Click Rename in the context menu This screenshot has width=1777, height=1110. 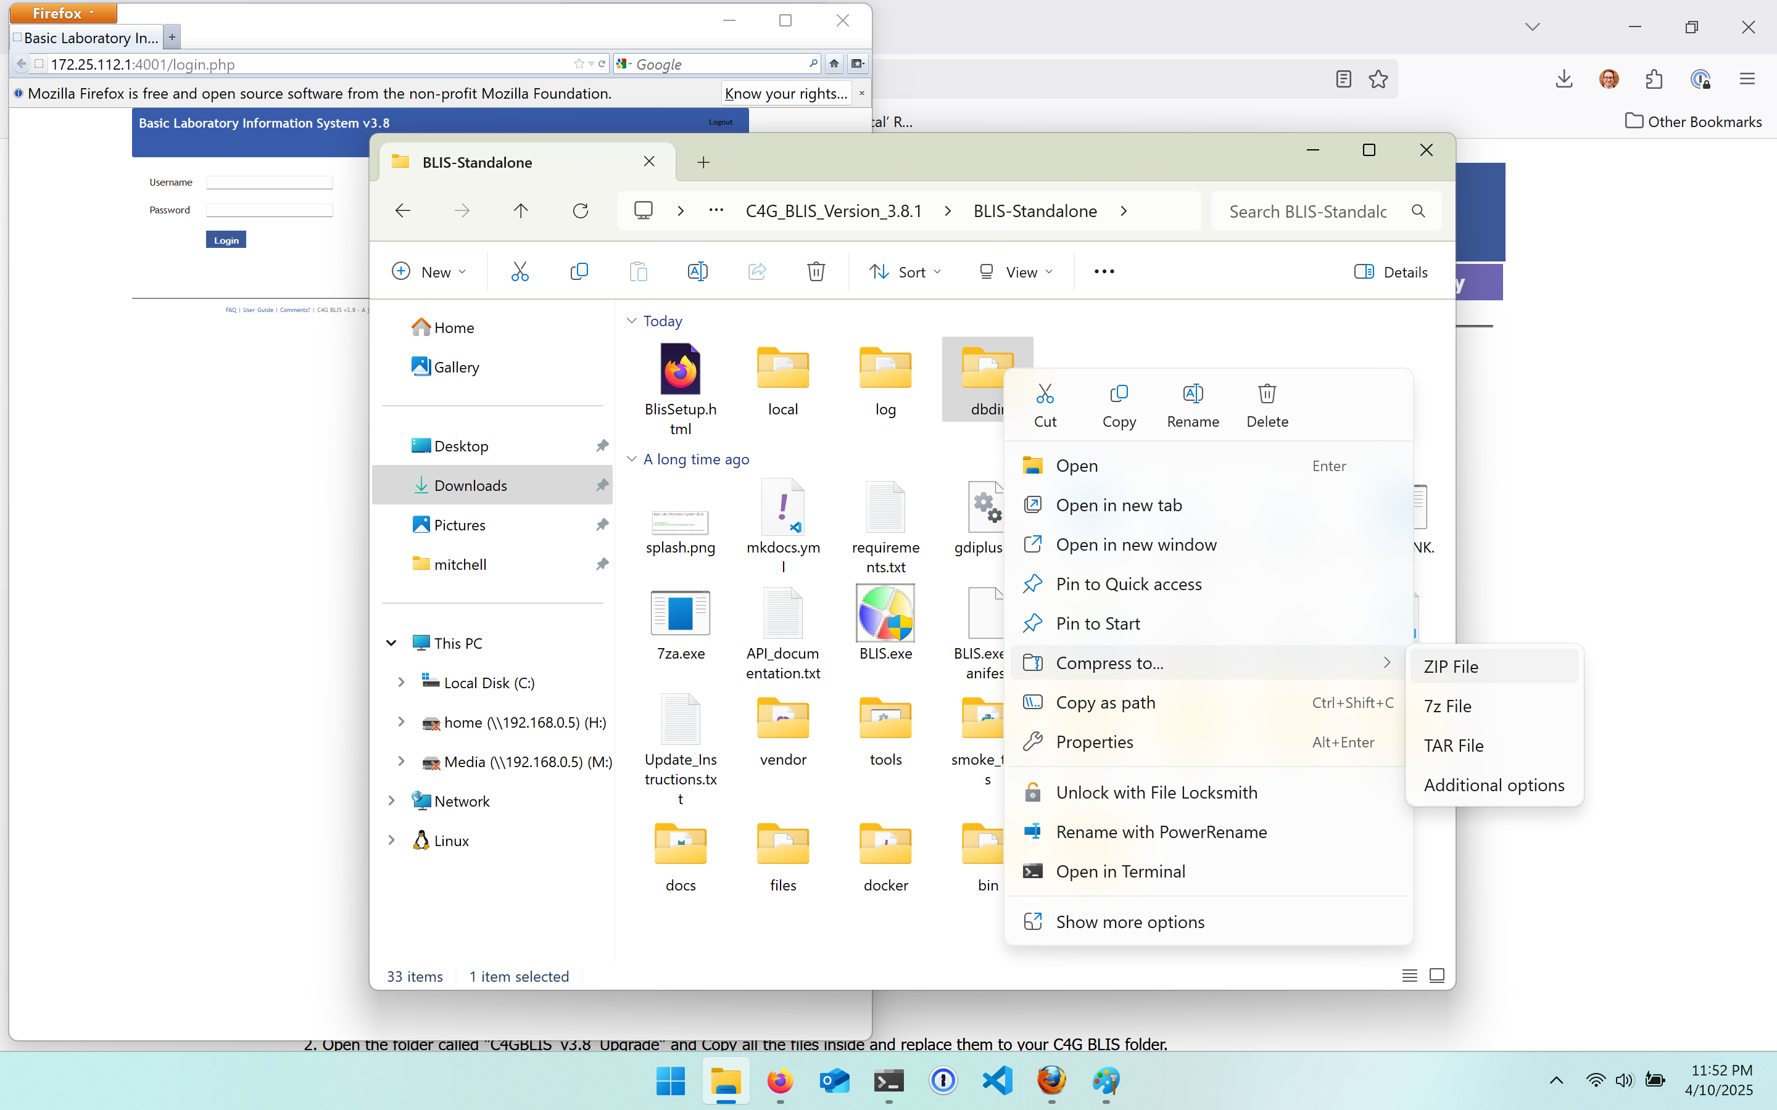pyautogui.click(x=1193, y=405)
